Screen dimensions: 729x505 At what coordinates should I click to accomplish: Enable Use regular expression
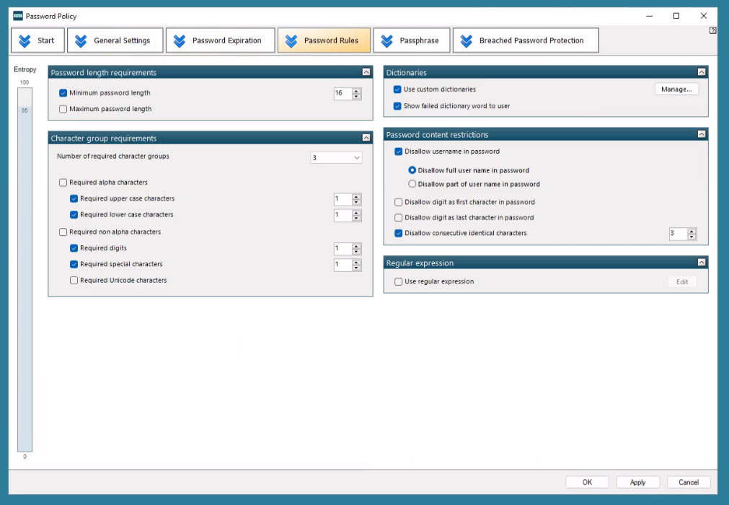399,282
